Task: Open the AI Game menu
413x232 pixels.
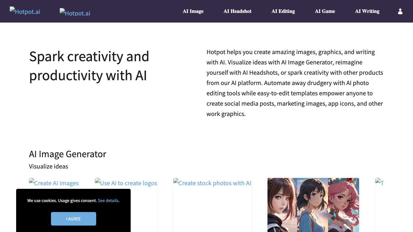Action: point(325,11)
